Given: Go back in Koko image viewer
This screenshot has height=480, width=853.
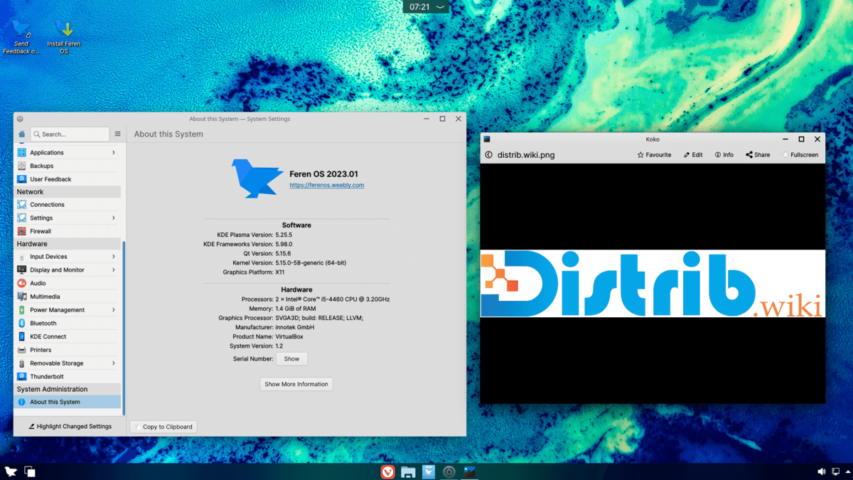Looking at the screenshot, I should coord(488,154).
